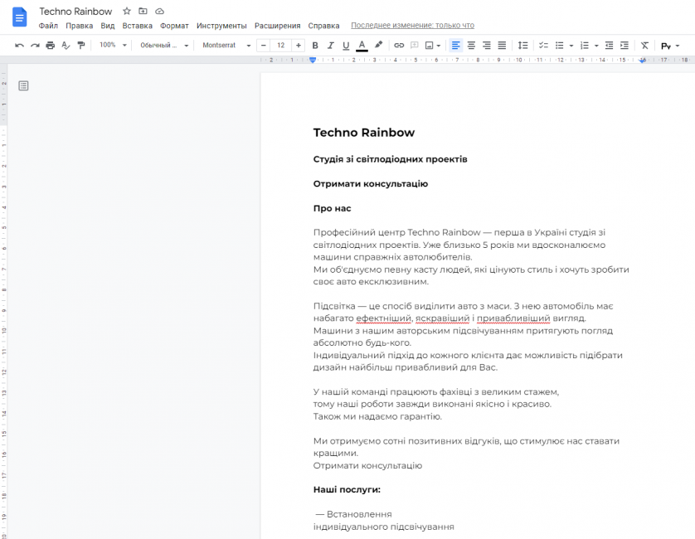The width and height of the screenshot is (695, 539).
Task: Increase the paragraph indent
Action: (625, 46)
